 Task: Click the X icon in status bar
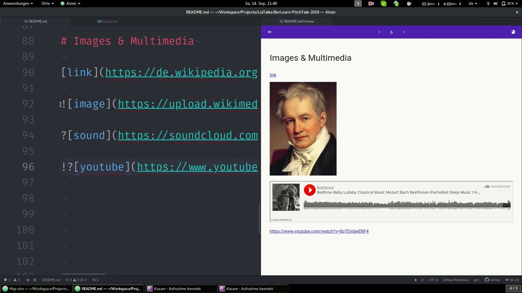point(35,280)
